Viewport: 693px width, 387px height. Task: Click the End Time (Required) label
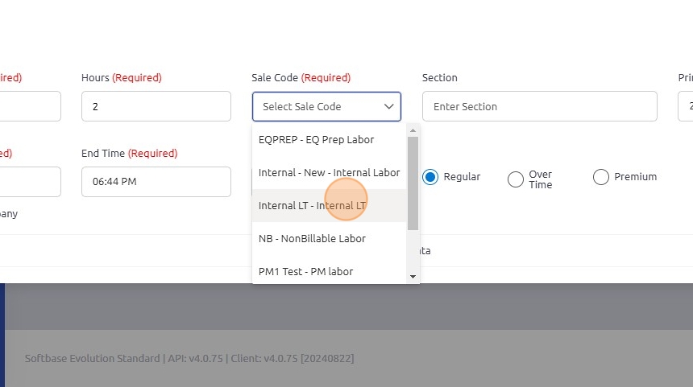129,153
